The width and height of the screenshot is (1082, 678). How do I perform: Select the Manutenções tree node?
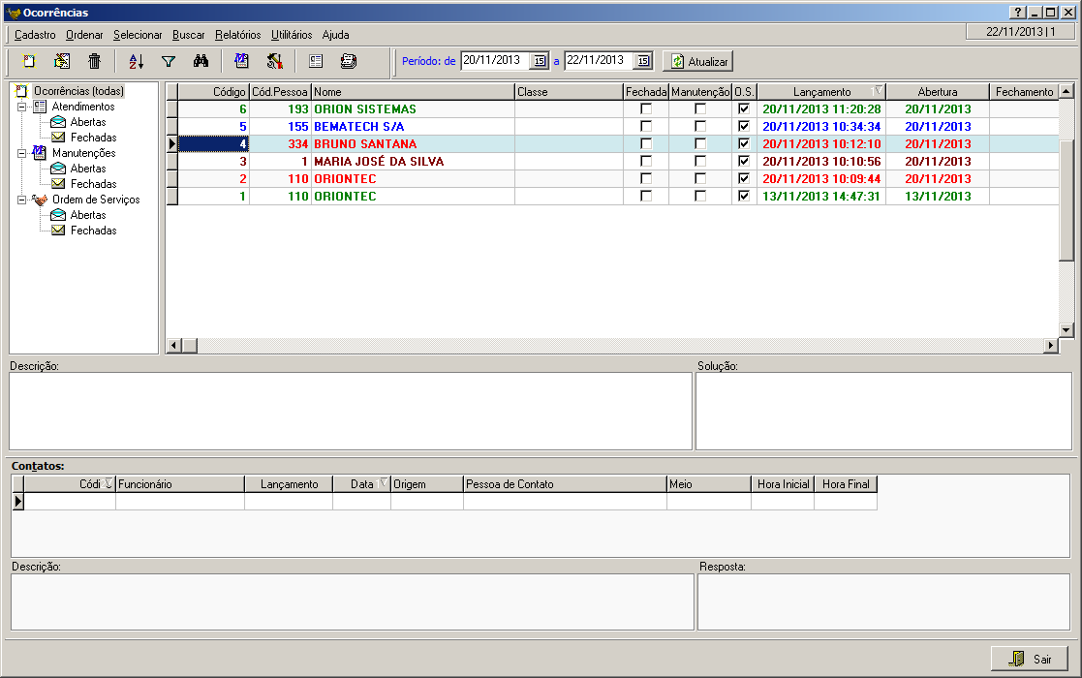pyautogui.click(x=83, y=153)
